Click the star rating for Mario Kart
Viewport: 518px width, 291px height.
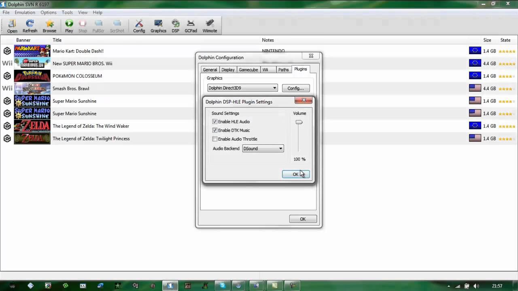[x=507, y=51]
